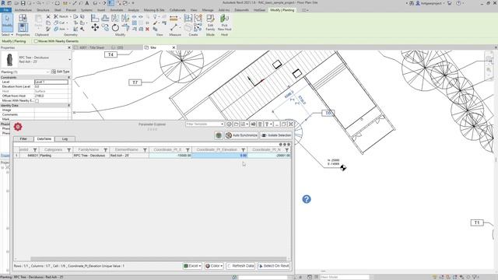Expand the Select panel dropdown

pos(7,34)
